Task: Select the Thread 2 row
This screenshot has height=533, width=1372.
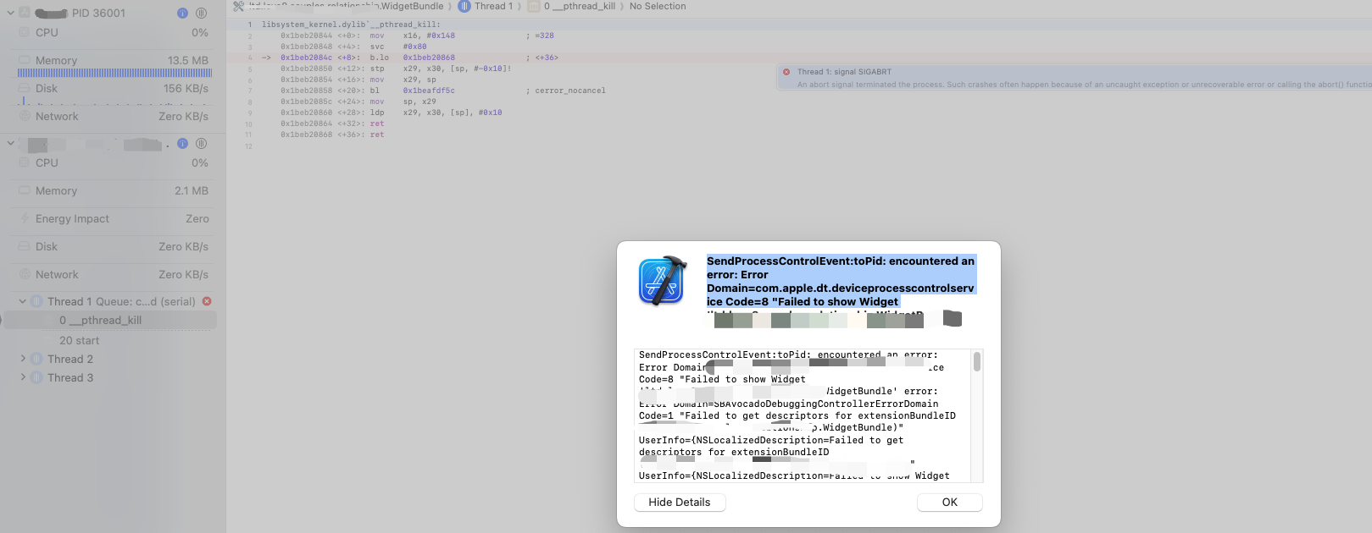Action: [110, 360]
